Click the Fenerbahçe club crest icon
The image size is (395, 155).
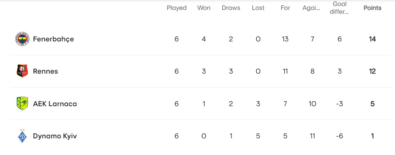pyautogui.click(x=22, y=39)
